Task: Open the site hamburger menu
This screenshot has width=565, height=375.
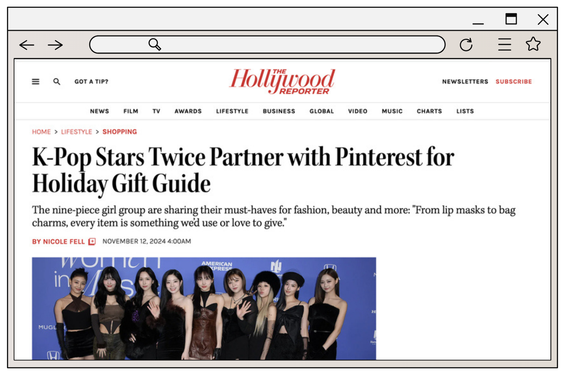Action: (x=35, y=81)
